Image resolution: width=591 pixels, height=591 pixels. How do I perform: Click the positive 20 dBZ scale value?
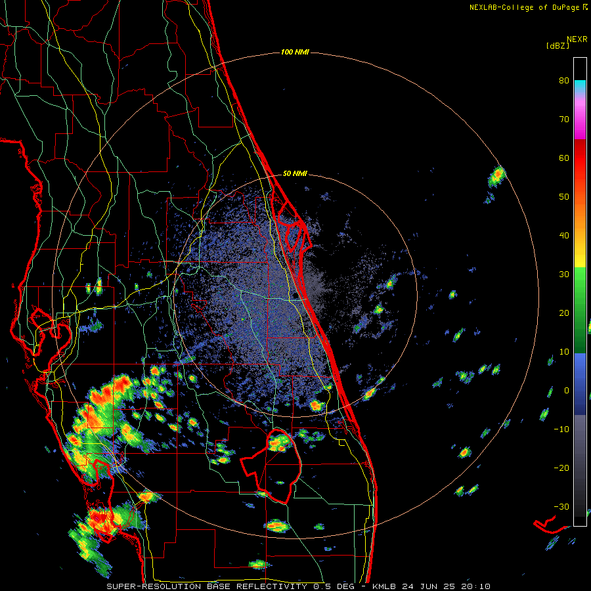pyautogui.click(x=564, y=313)
